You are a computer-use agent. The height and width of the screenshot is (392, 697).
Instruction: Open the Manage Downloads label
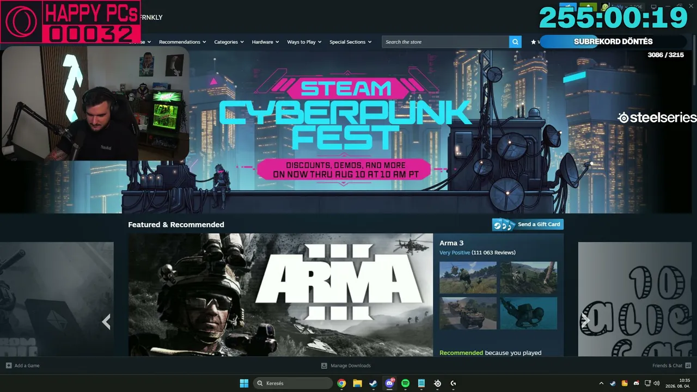pyautogui.click(x=351, y=365)
